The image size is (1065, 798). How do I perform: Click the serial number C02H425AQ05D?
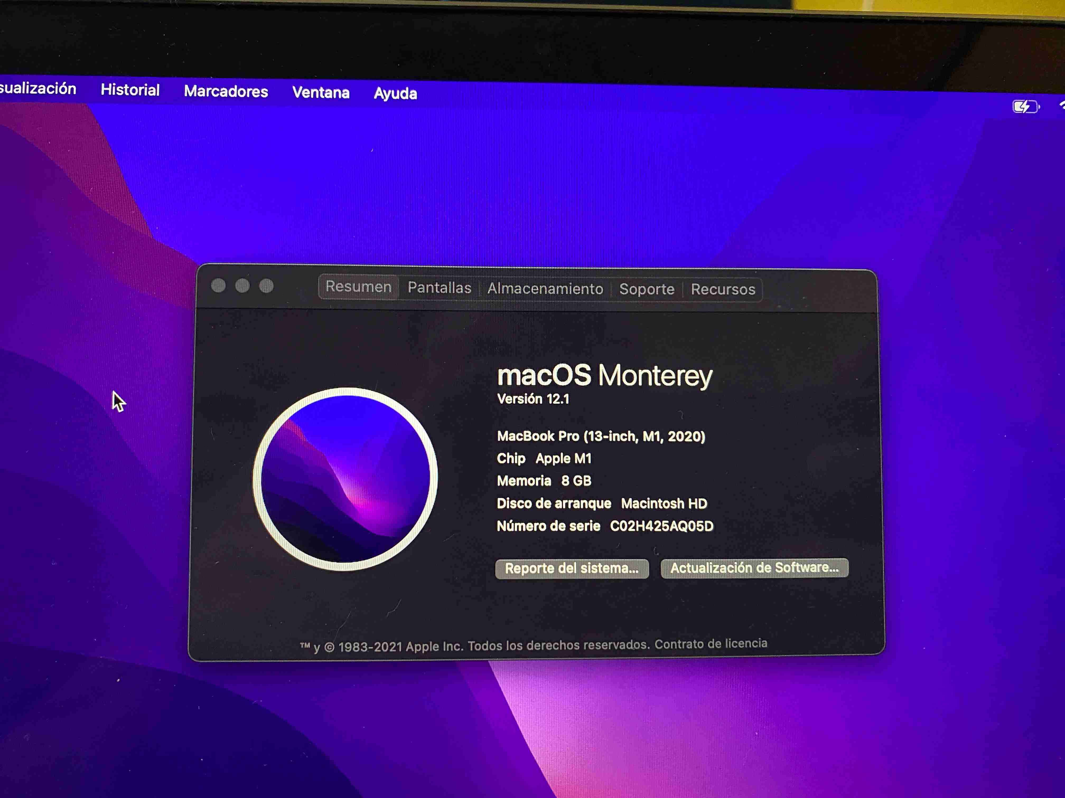tap(662, 526)
